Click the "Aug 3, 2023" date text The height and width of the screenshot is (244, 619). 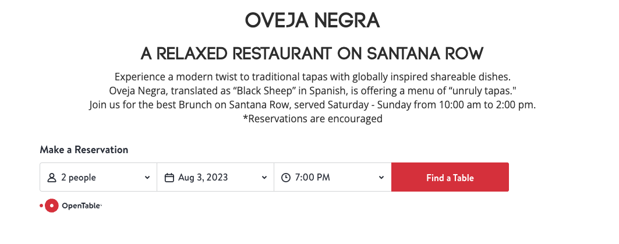click(203, 178)
